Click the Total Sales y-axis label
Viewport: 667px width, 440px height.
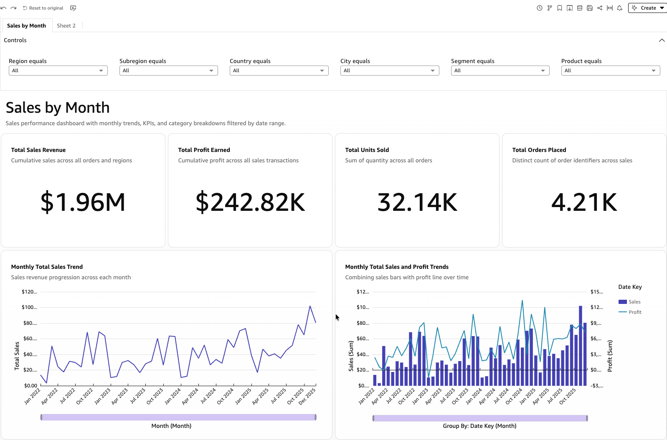[x=17, y=356]
